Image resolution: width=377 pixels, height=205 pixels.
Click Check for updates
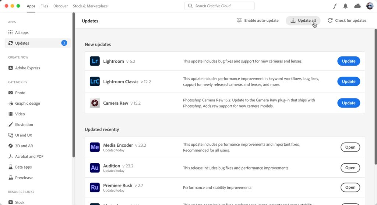[x=347, y=21]
